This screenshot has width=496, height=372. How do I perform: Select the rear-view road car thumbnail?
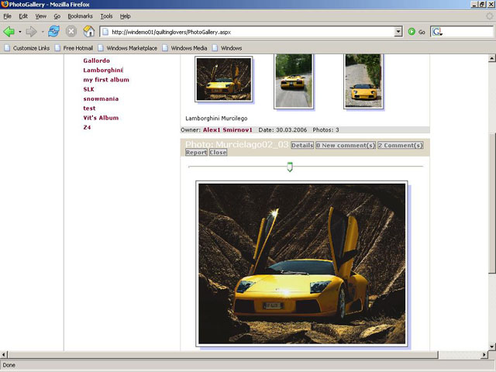(293, 81)
